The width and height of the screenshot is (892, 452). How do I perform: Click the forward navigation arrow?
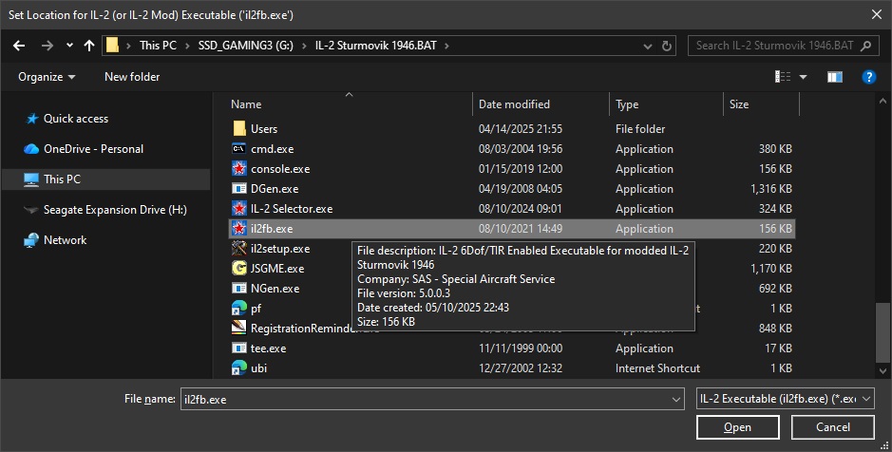pyautogui.click(x=47, y=46)
